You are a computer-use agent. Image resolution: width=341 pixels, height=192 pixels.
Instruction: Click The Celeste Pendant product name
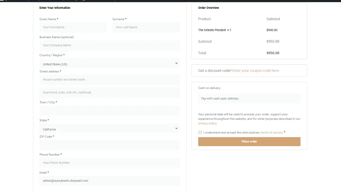click(x=212, y=30)
